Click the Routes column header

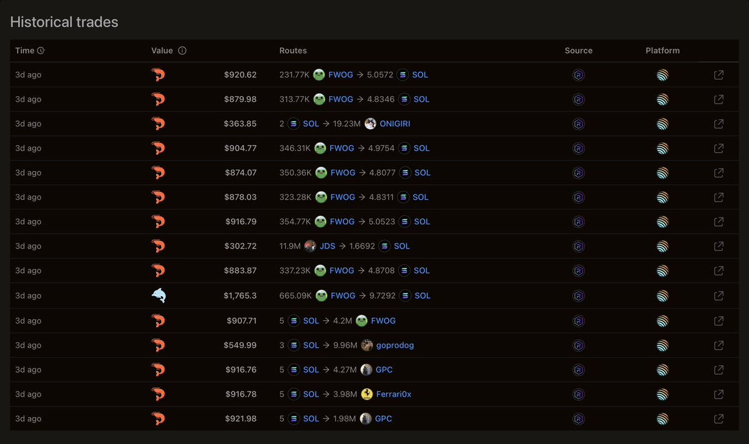(293, 51)
